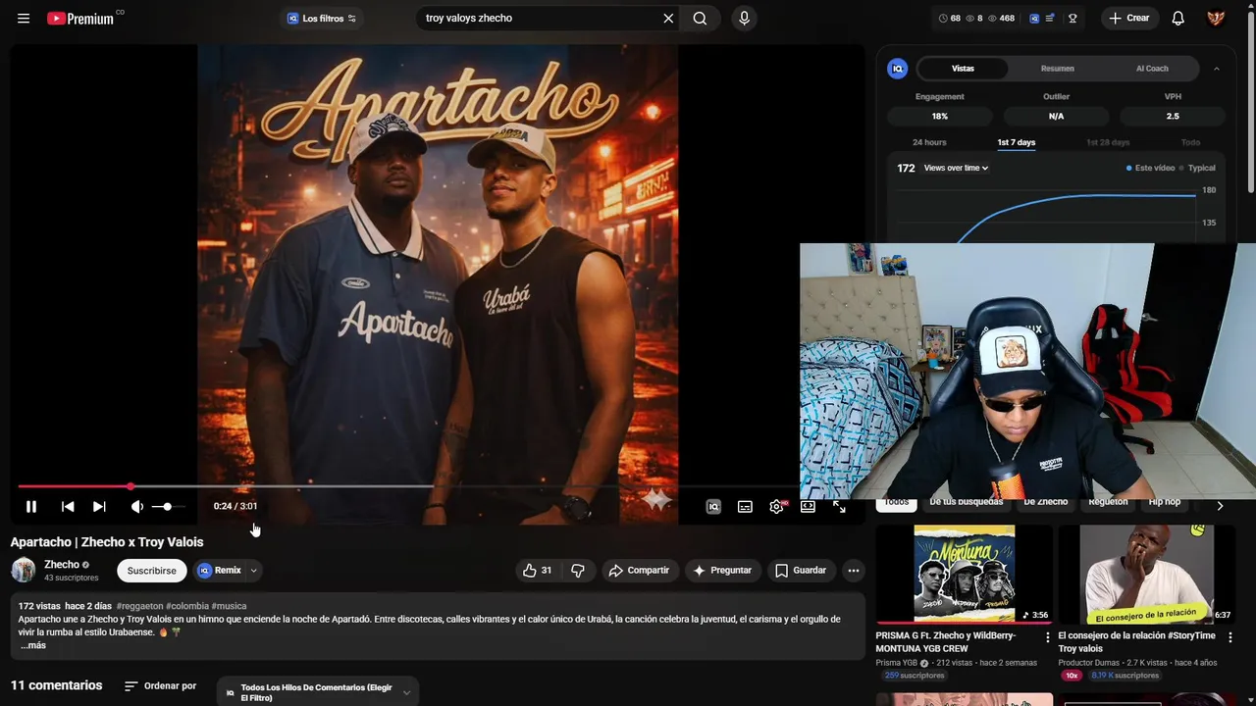1256x706 pixels.
Task: Open the Zhecho channel name link
Action: click(62, 565)
